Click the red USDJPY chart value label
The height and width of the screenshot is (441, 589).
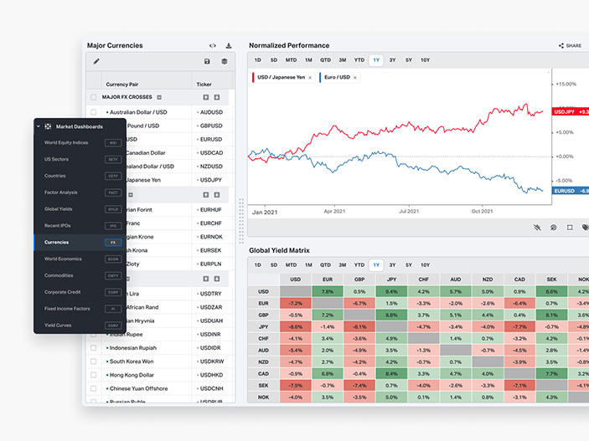[x=571, y=112]
